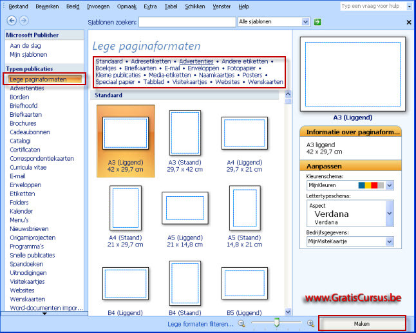Select Kalender publication type
Image resolution: width=416 pixels, height=333 pixels.
tap(21, 212)
